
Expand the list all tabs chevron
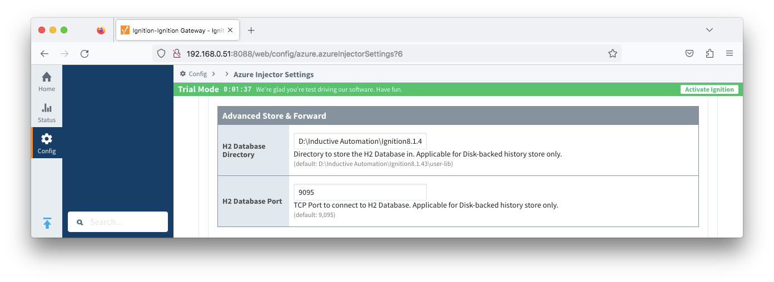click(709, 30)
